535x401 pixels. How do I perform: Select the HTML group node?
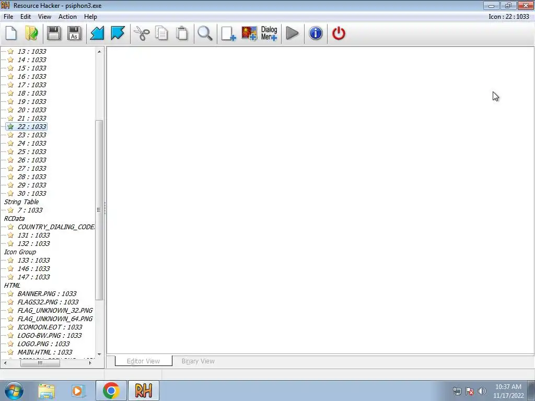(x=12, y=286)
